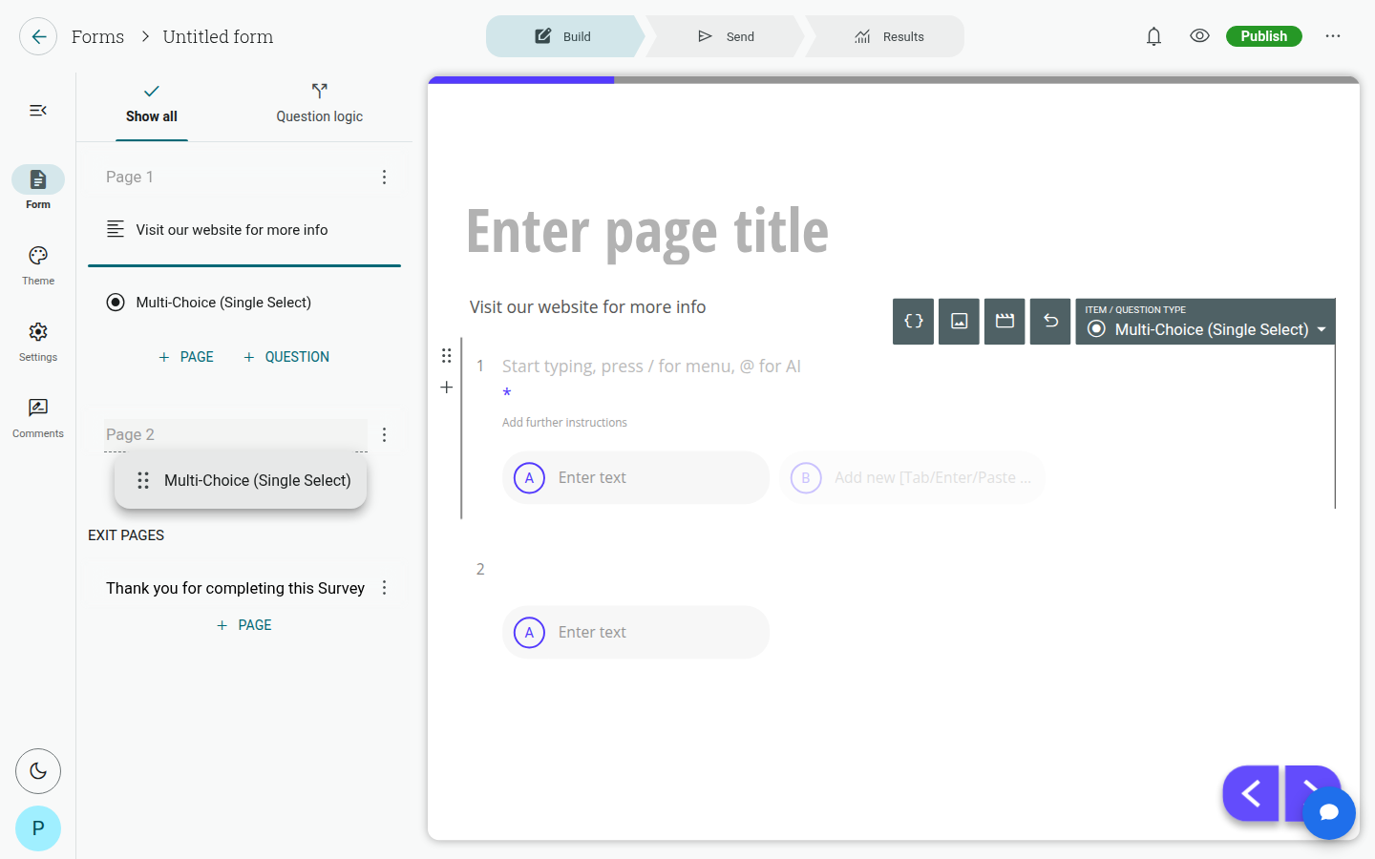Open the Item / Question Type dropdown
Viewport: 1375px width, 859px height.
click(1205, 322)
